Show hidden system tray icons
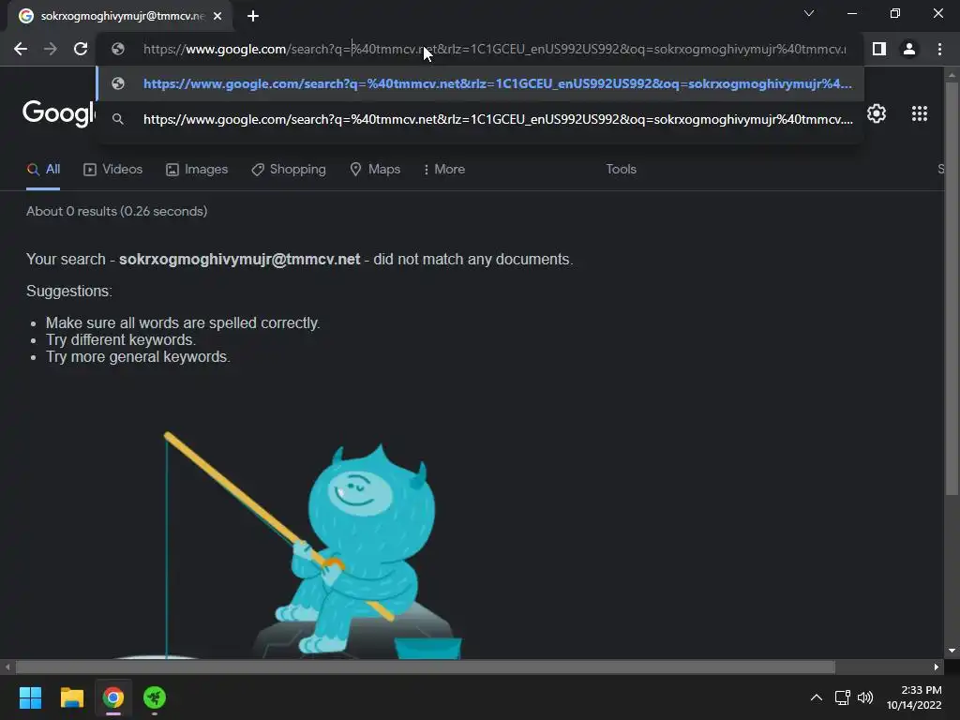Viewport: 960px width, 720px height. coord(817,697)
